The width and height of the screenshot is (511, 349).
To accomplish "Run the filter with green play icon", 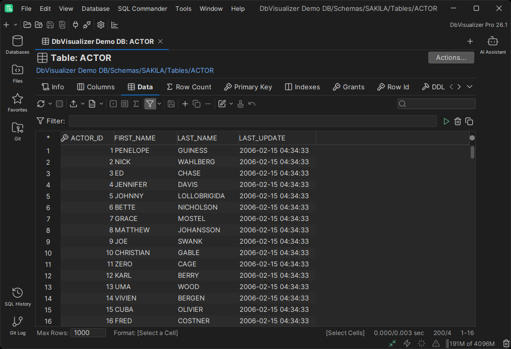I will [x=446, y=121].
